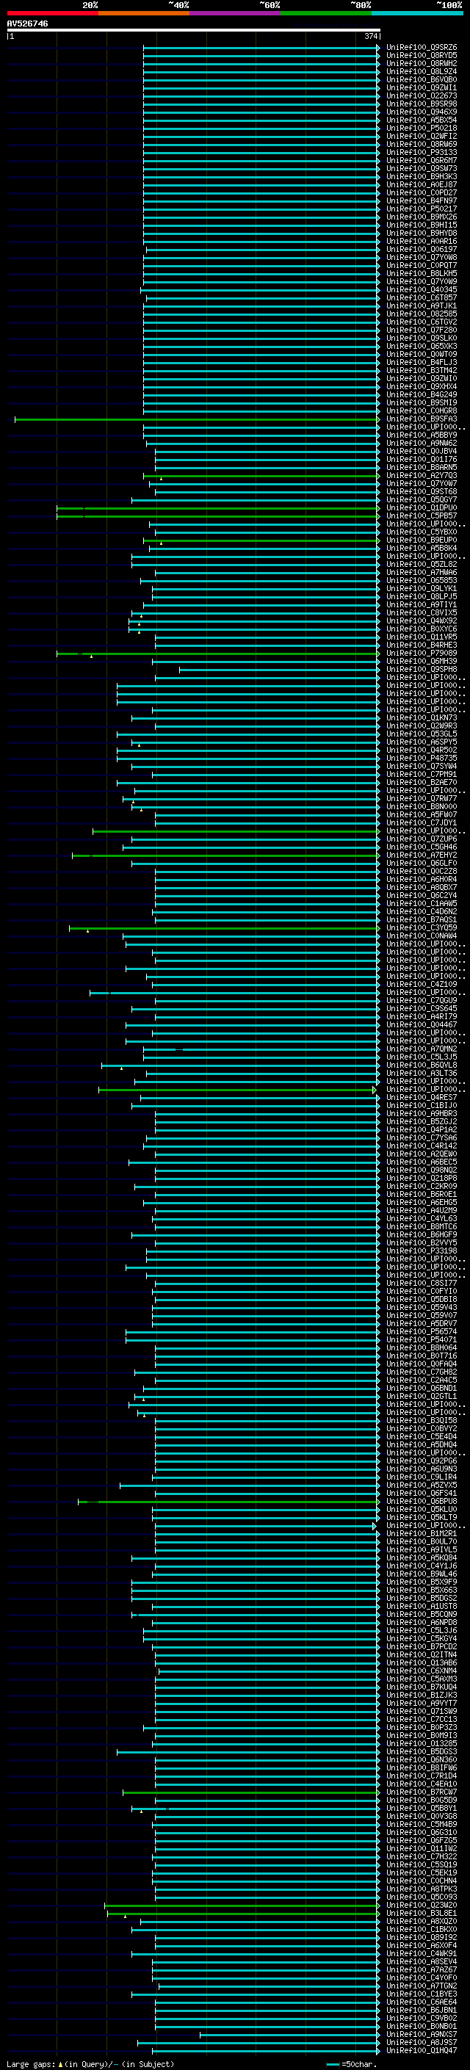Open hit UniRef100_O22673
470x2070 pixels.
422,95
